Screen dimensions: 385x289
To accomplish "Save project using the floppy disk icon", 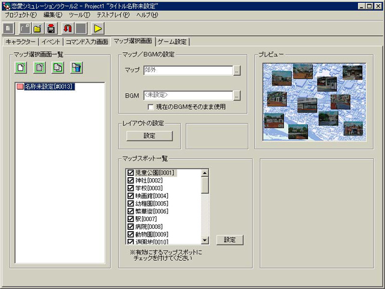I will [x=51, y=28].
